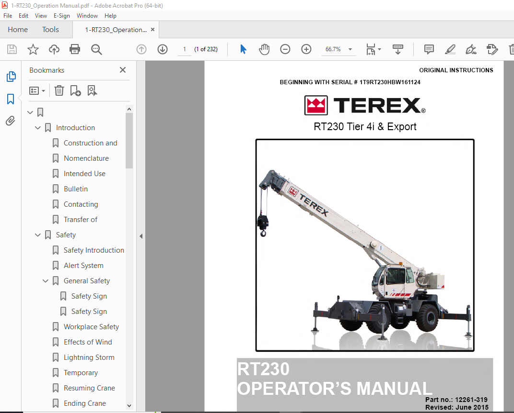The width and height of the screenshot is (514, 413).
Task: Collapse the root bookmark node
Action: pyautogui.click(x=30, y=112)
